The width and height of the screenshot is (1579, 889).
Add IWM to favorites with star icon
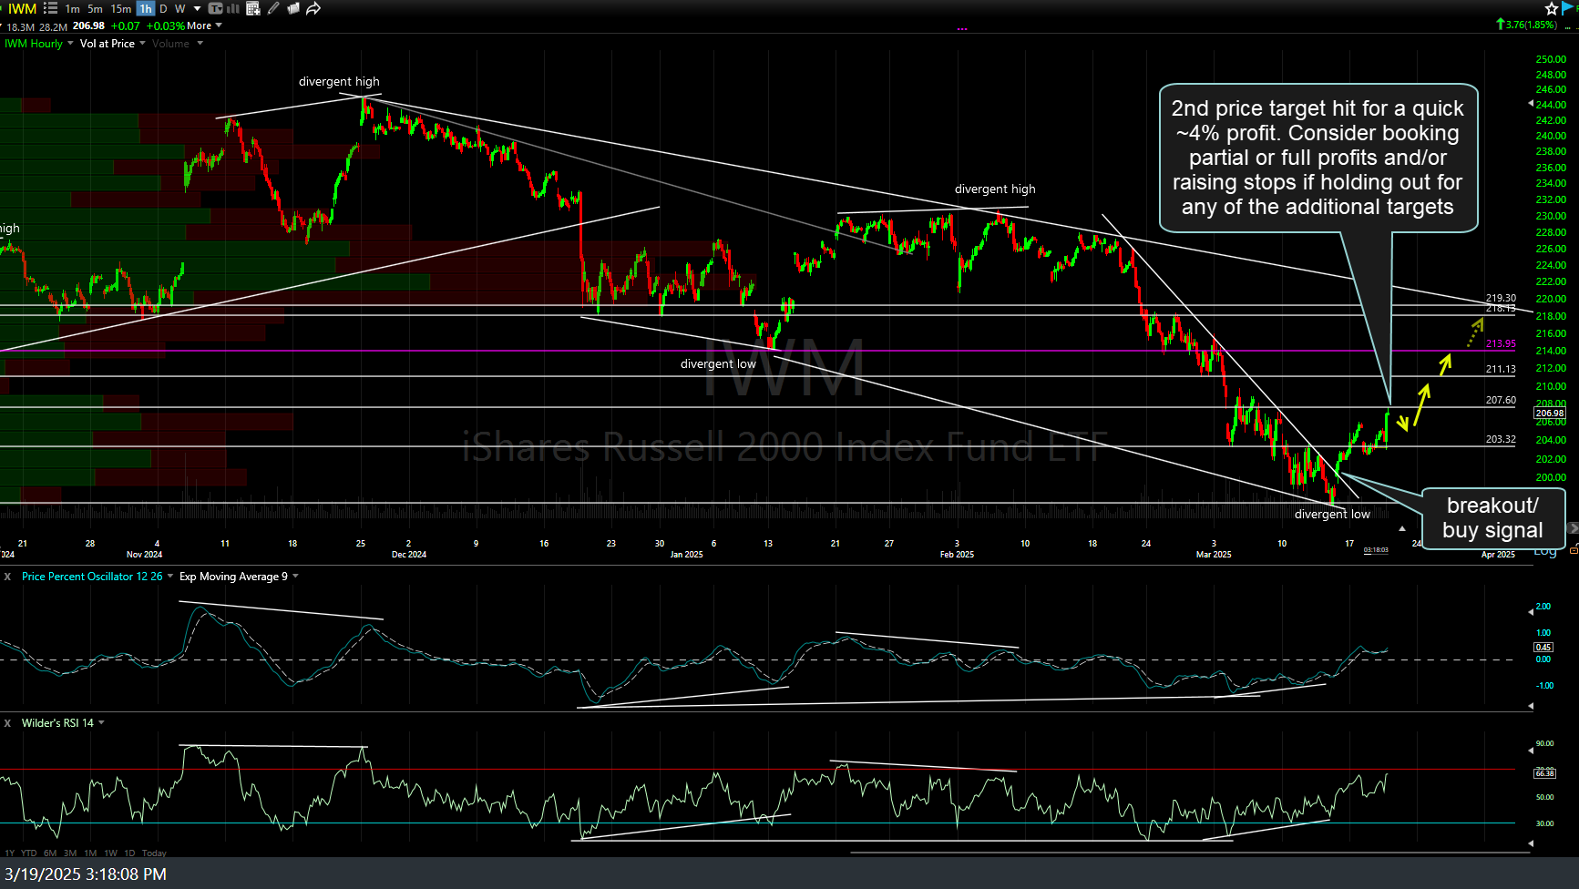tap(1552, 8)
